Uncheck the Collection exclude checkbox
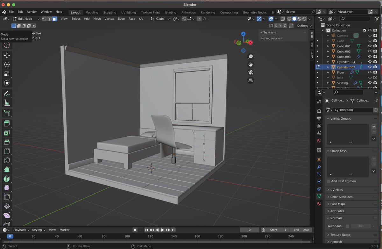This screenshot has height=249, width=382. click(x=365, y=31)
